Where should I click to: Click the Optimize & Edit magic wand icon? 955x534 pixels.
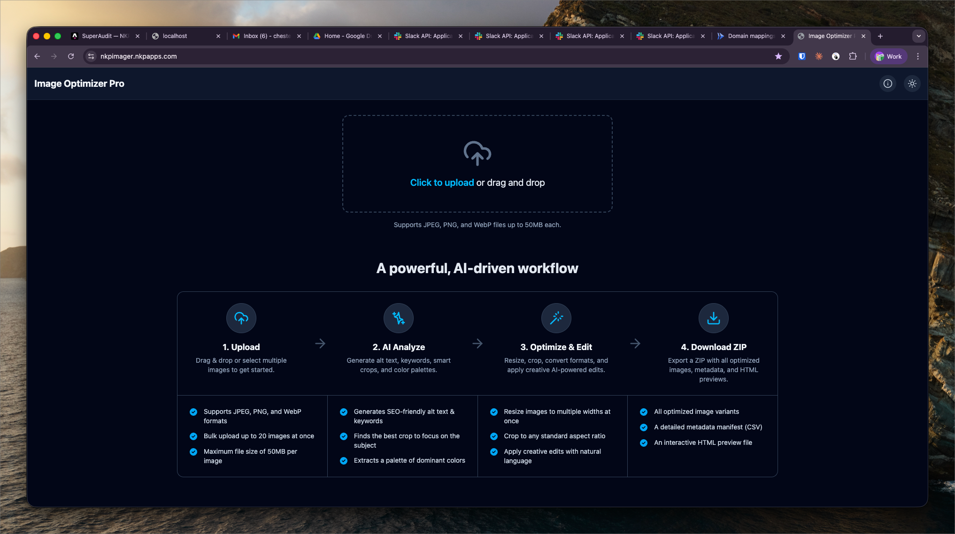(556, 318)
